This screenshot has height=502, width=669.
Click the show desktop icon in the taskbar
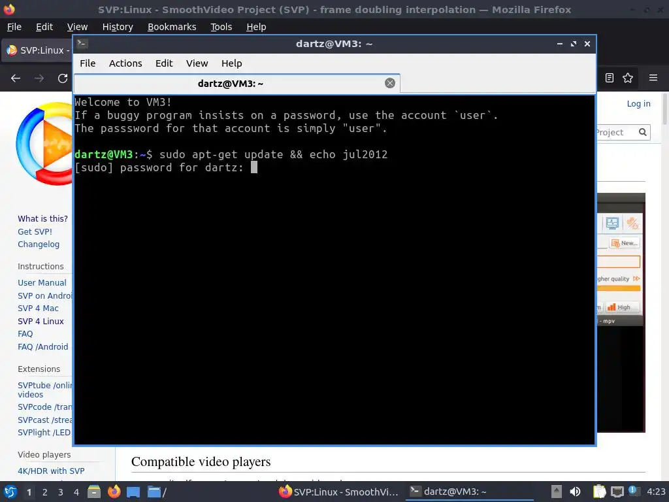pyautogui.click(x=133, y=492)
